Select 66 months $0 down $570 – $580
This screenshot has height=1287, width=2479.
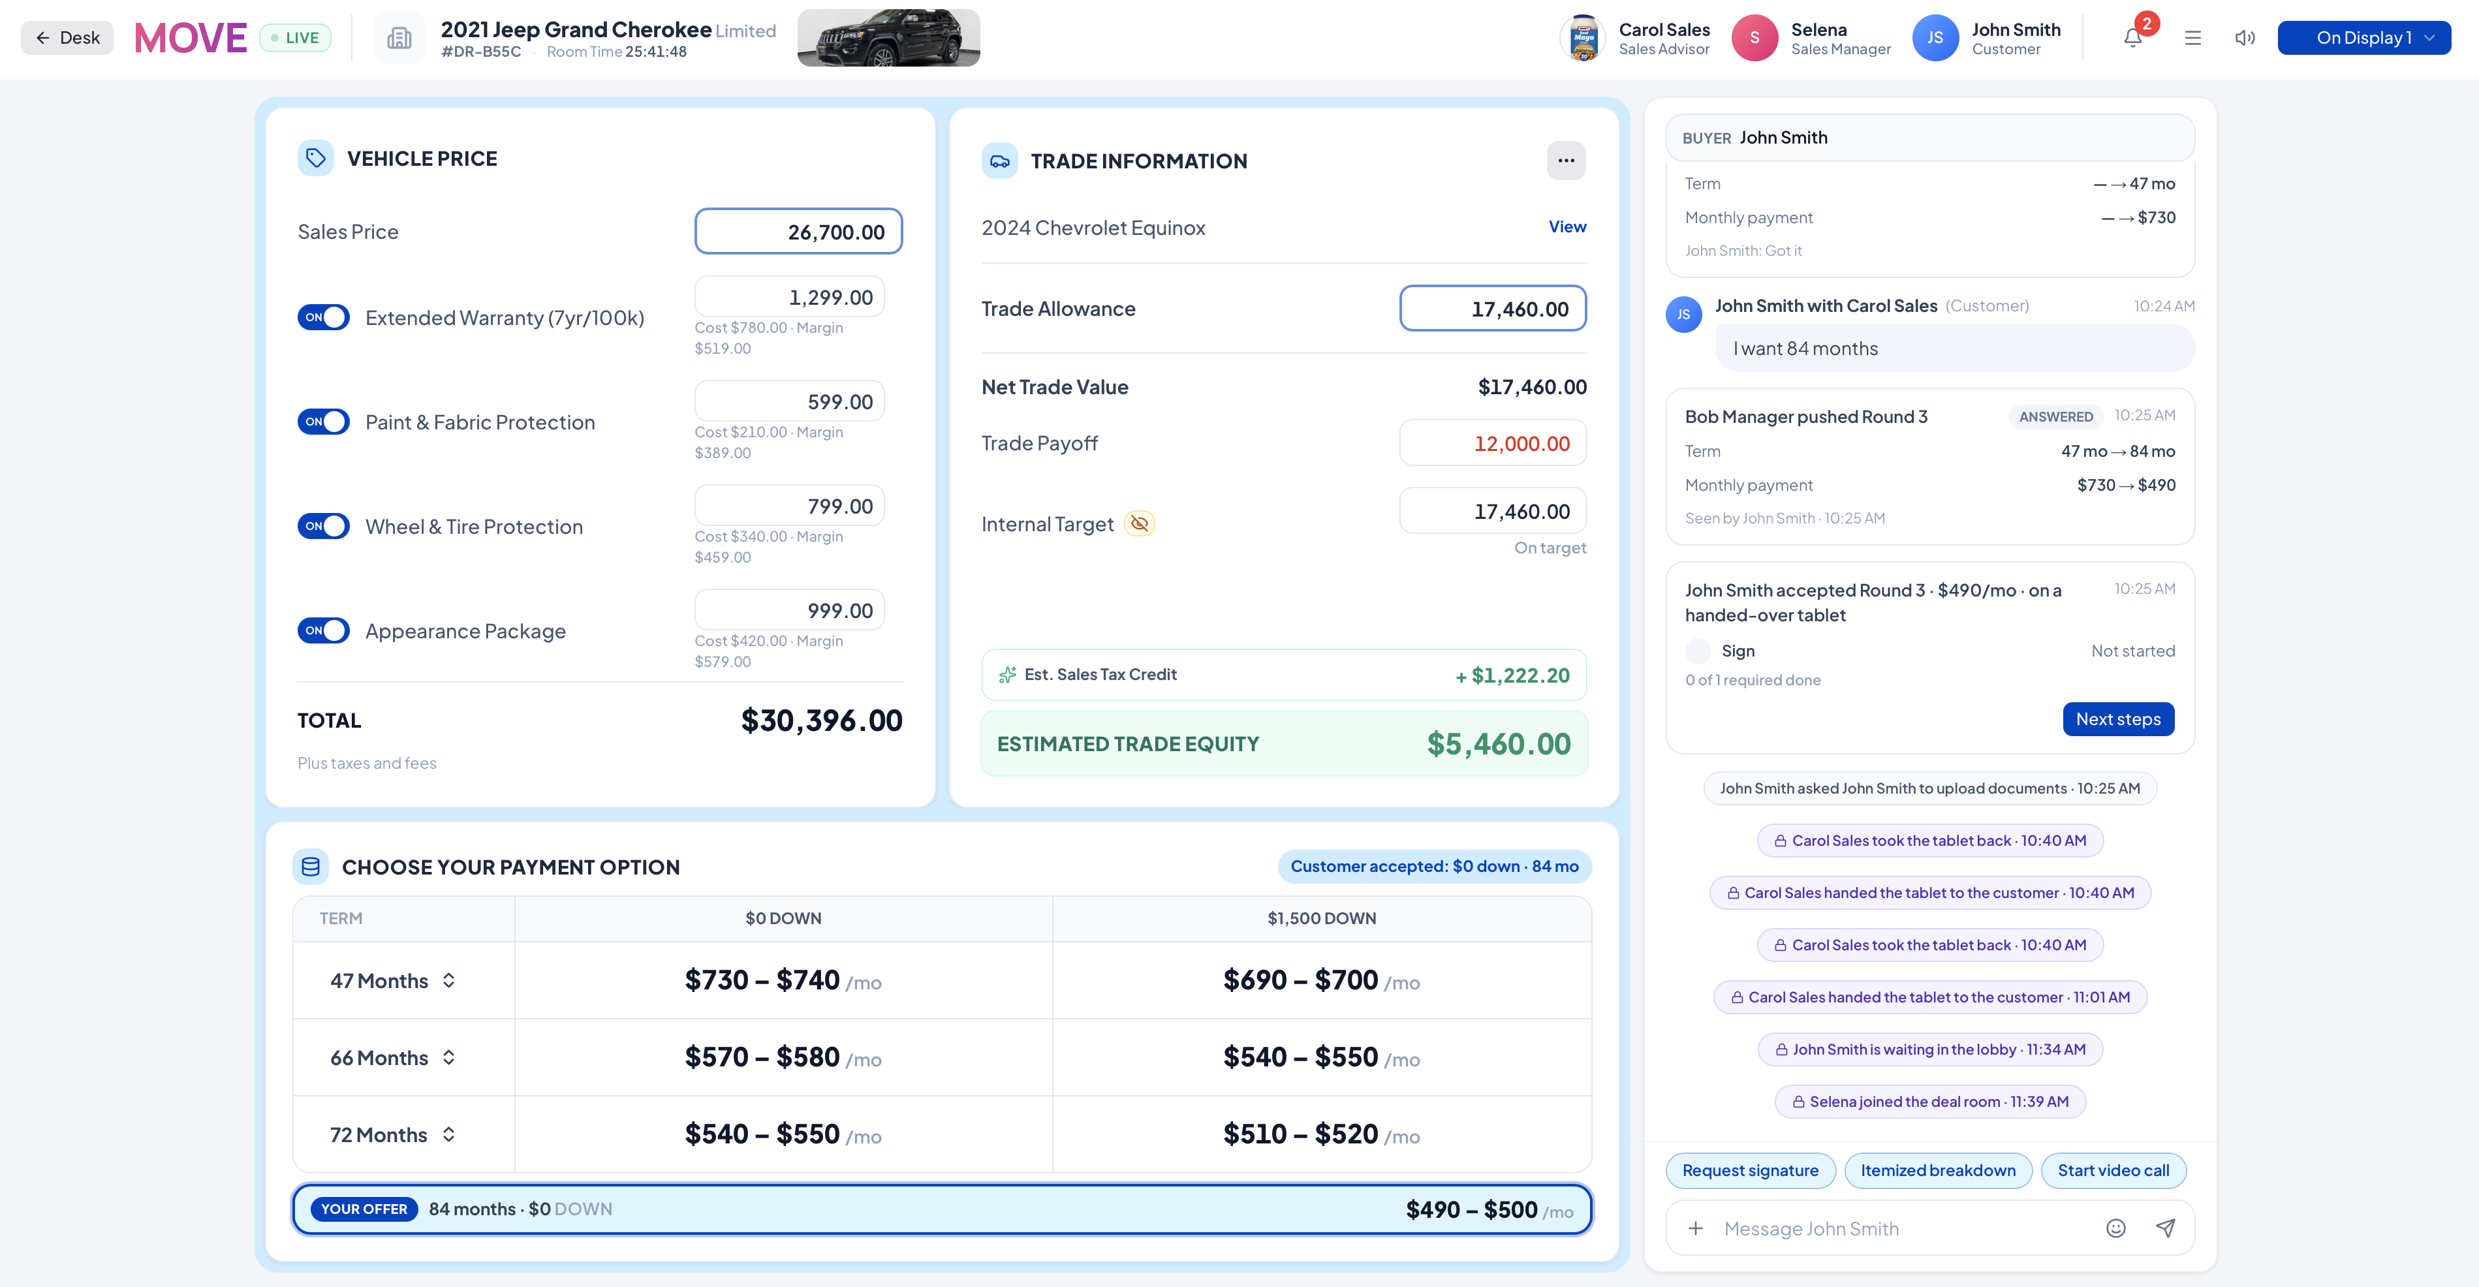click(783, 1057)
